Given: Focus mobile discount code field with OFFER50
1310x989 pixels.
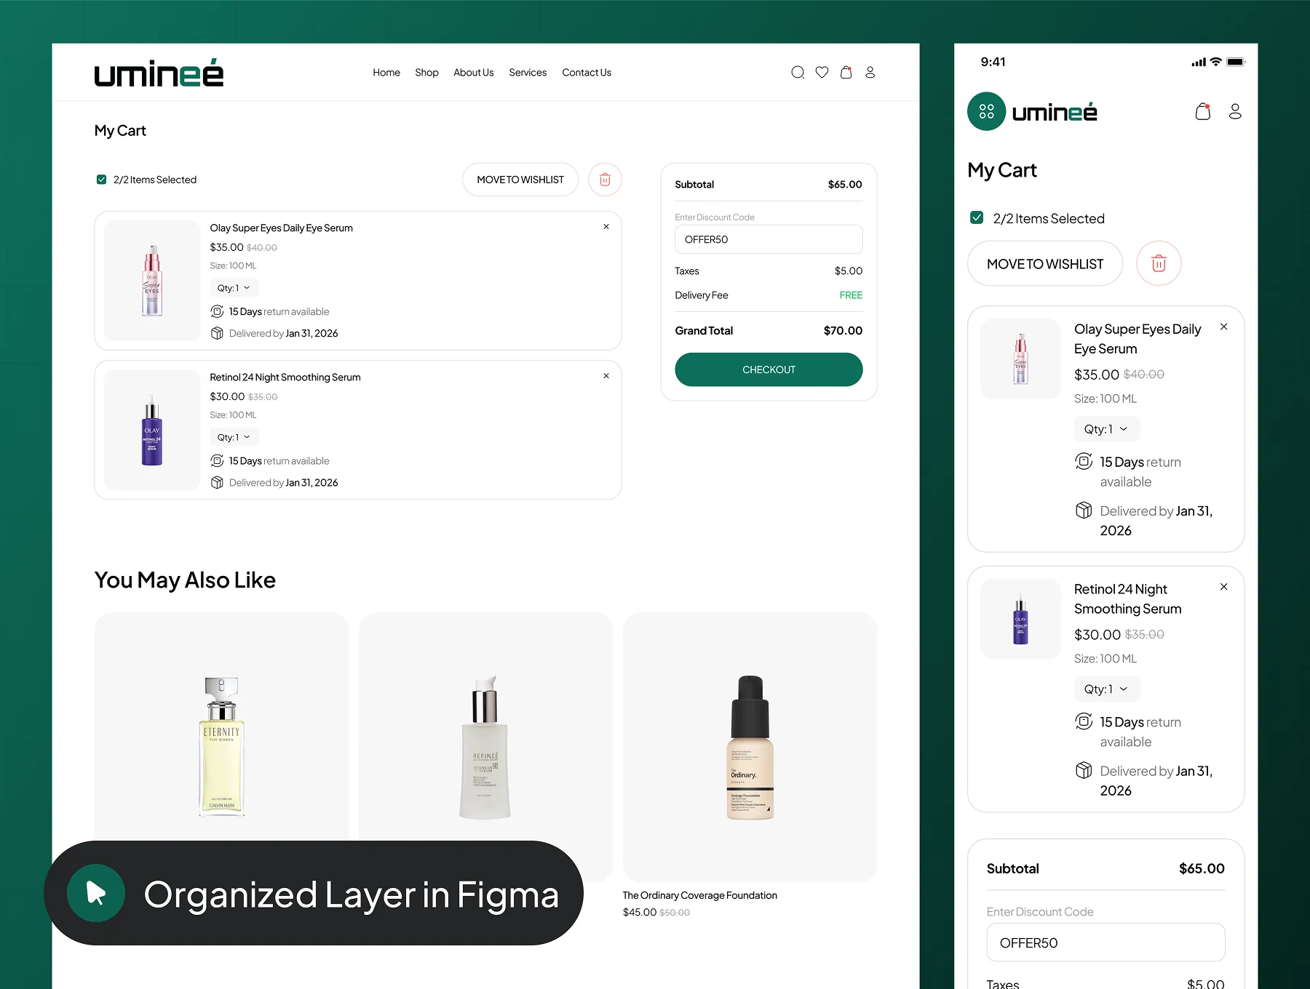Looking at the screenshot, I should [1105, 942].
